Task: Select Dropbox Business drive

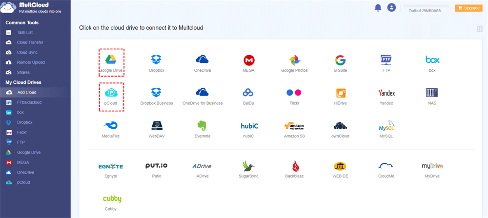Action: pos(157,97)
